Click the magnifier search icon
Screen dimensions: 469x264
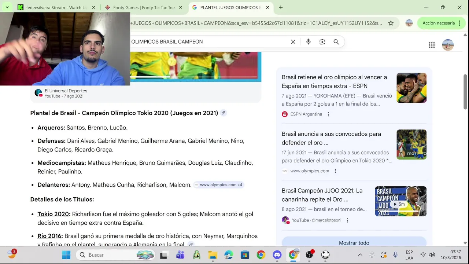(336, 42)
